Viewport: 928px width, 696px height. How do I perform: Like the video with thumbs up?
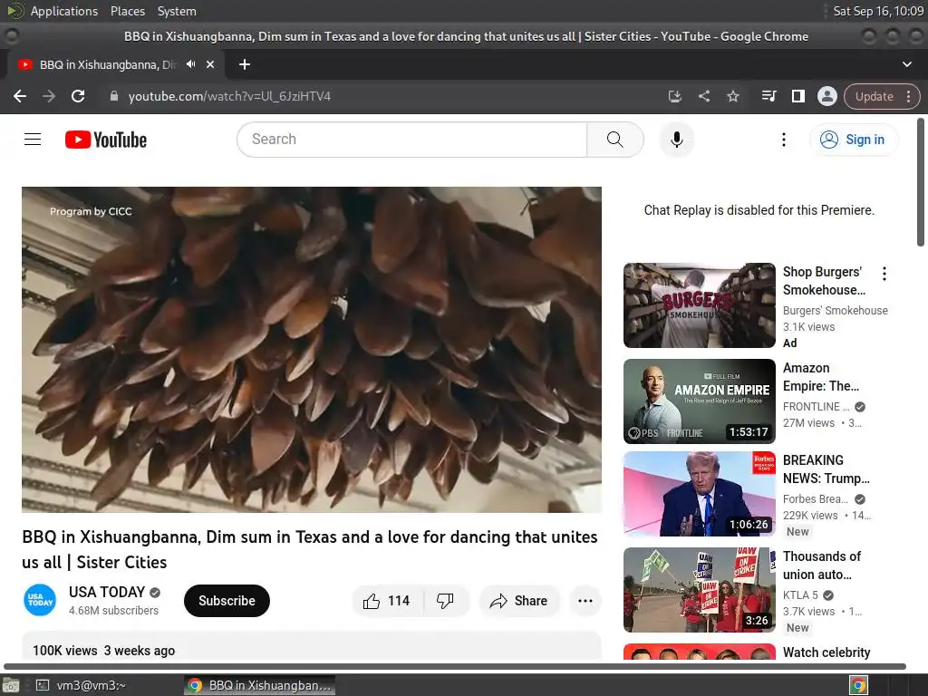388,601
